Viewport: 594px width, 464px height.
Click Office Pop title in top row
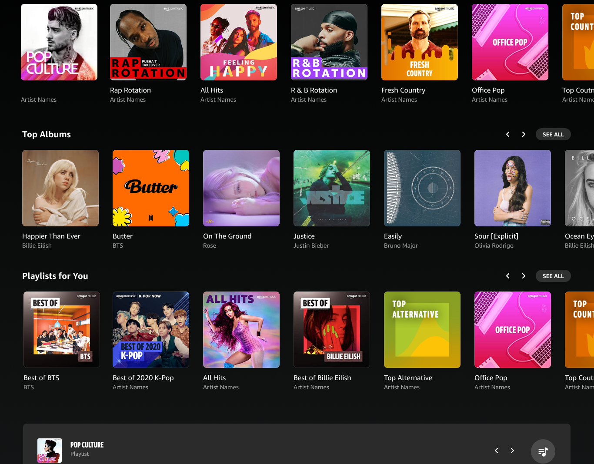click(488, 90)
